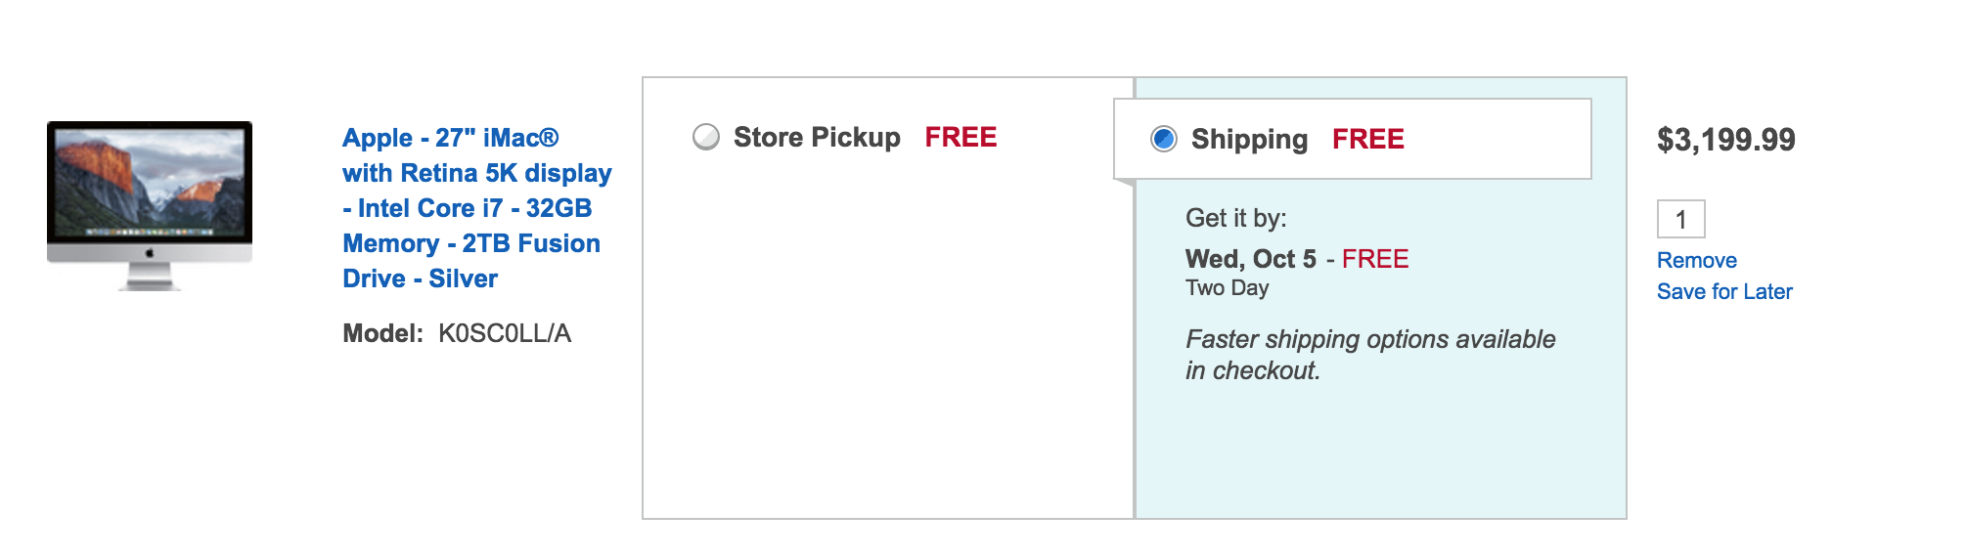Select the Shipping radio button
The image size is (1966, 557).
pyautogui.click(x=1164, y=139)
